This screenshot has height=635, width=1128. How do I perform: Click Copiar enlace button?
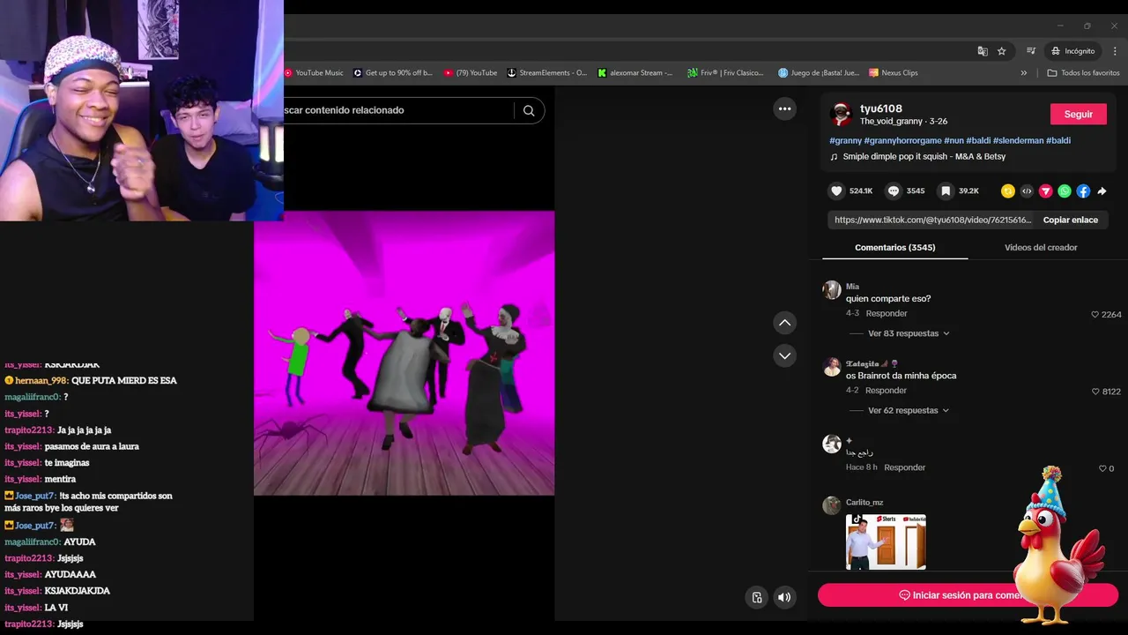click(1070, 220)
